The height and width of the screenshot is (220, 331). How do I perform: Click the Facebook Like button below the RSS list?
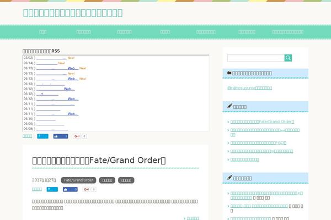point(61,136)
